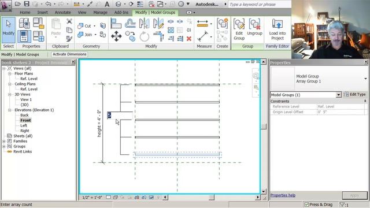370x208 pixels.
Task: Click the Family Types icon
Action: [39, 36]
